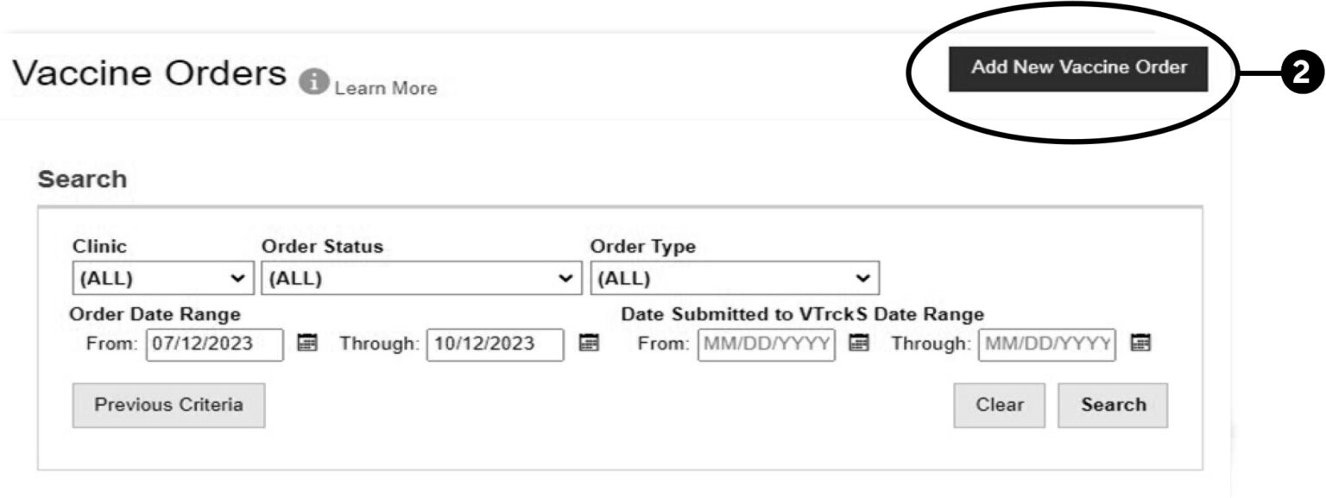The width and height of the screenshot is (1326, 498).
Task: Open the Order Date Through calendar picker
Action: tap(588, 344)
